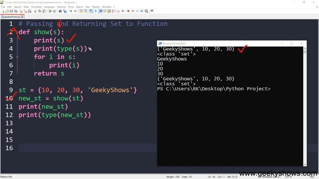The image size is (319, 179).
Task: Toggle synchronize vertical scrolling
Action: tap(81, 11)
